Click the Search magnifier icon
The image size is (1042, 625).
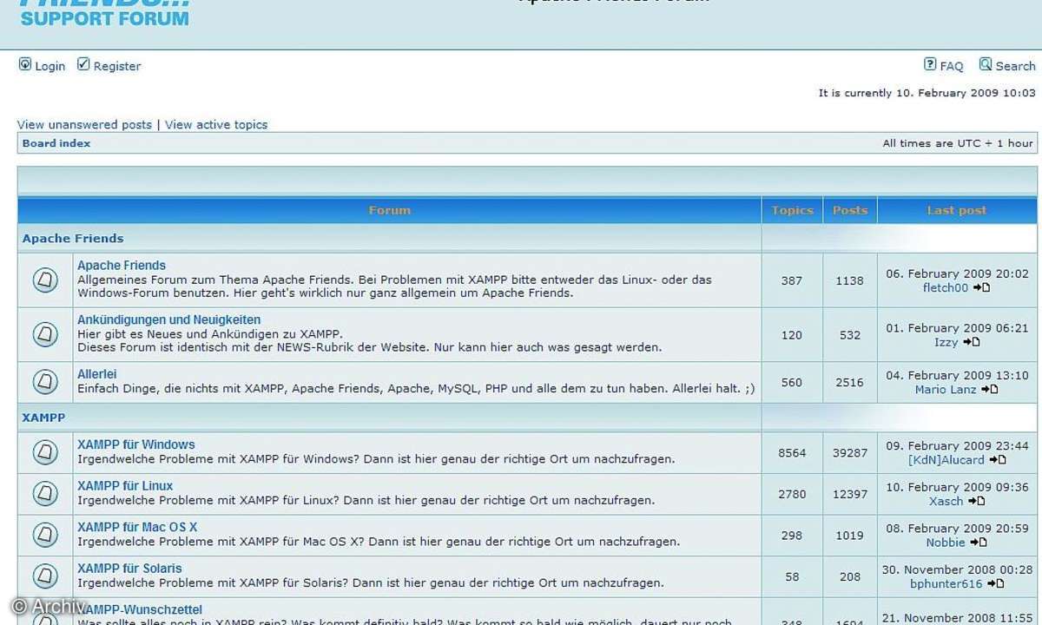(x=986, y=64)
